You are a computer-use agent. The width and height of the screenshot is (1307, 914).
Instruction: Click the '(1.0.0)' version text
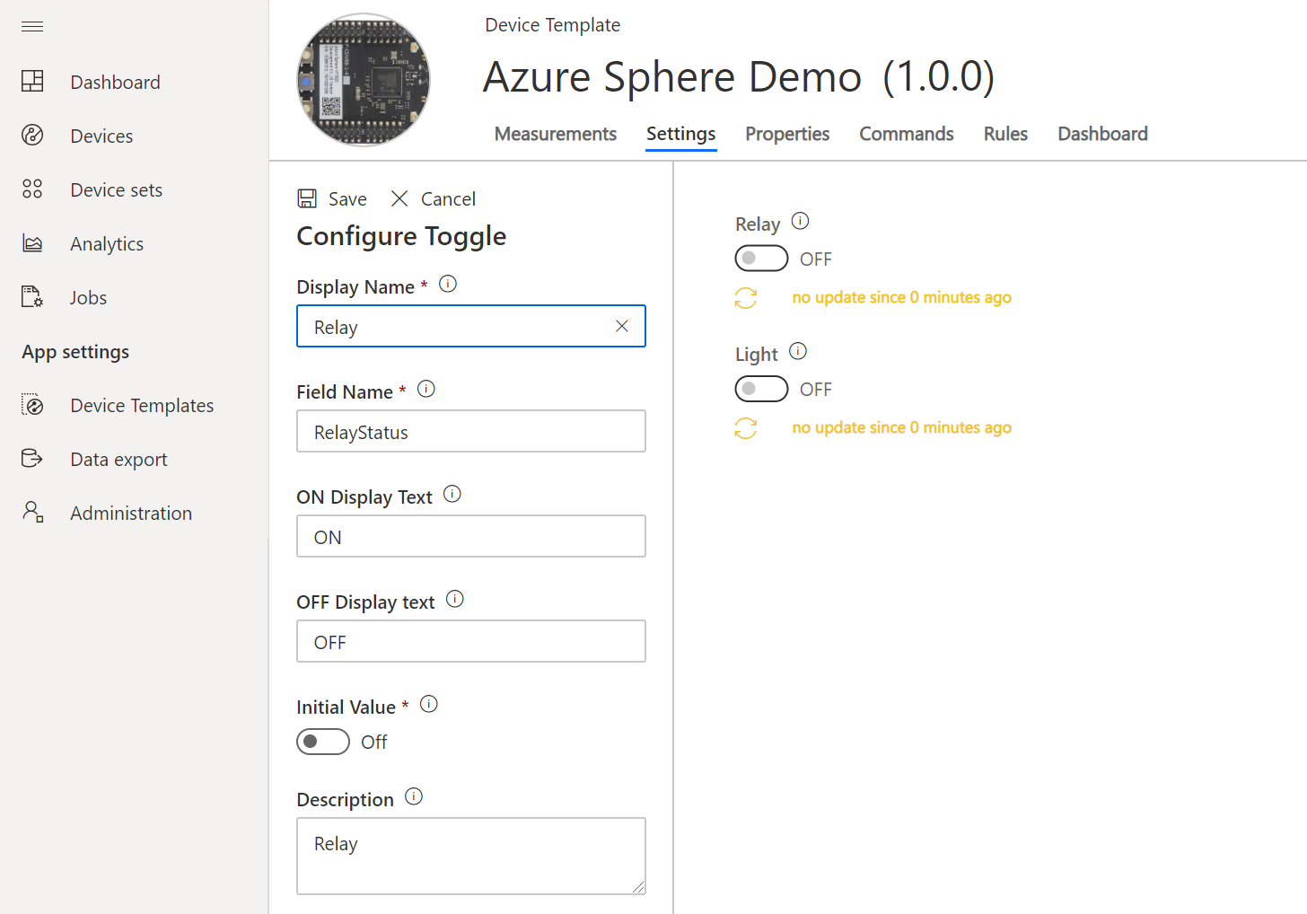[939, 76]
